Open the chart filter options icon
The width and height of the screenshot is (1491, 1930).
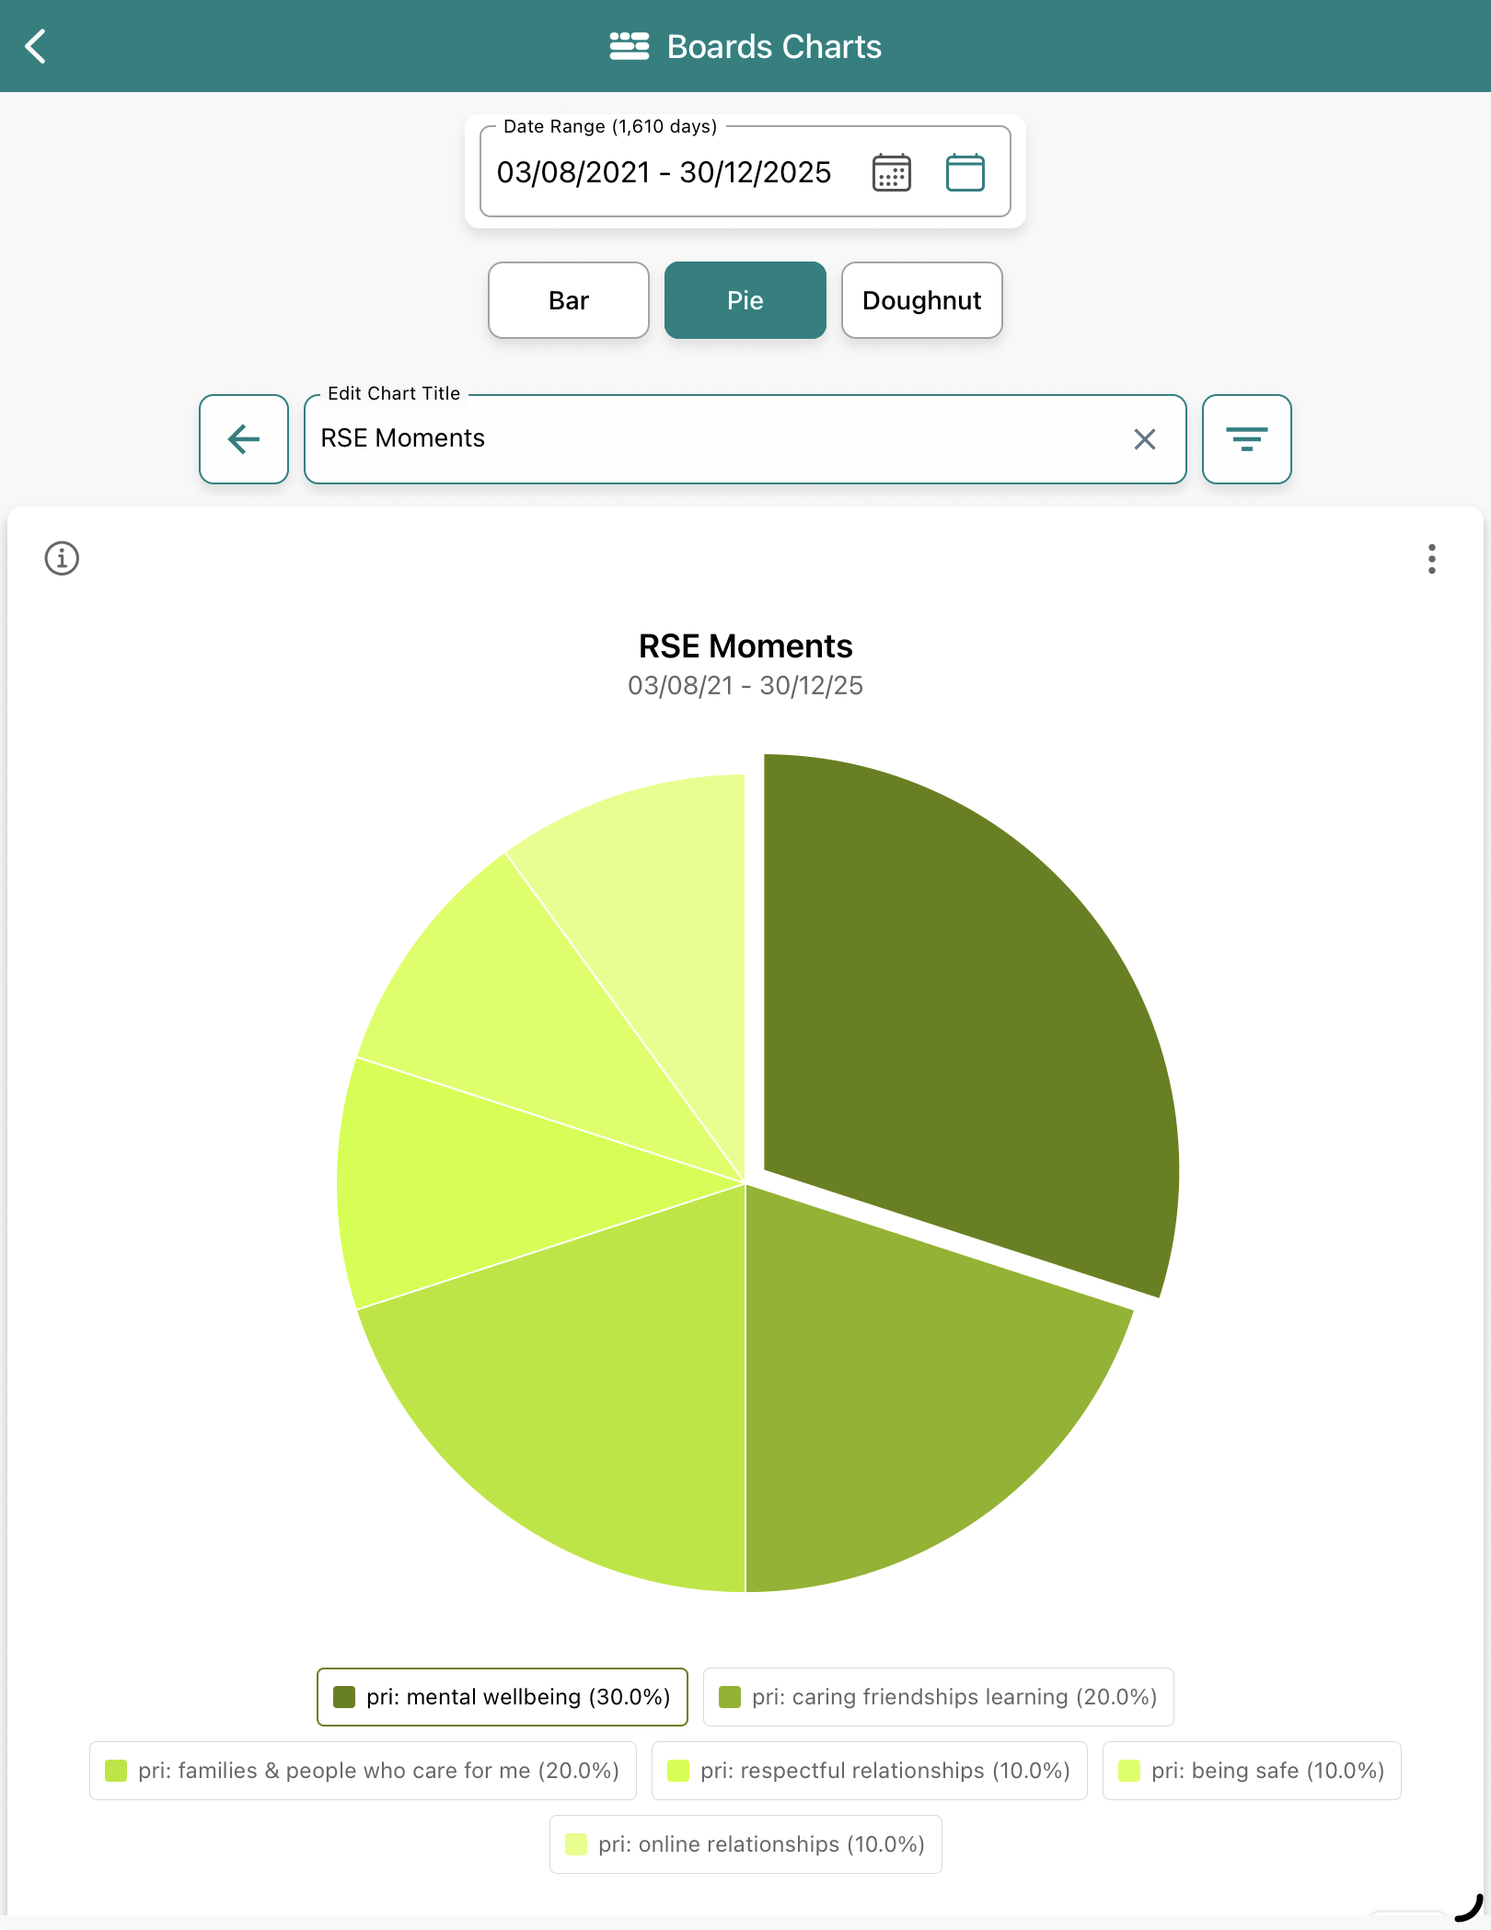coord(1247,439)
